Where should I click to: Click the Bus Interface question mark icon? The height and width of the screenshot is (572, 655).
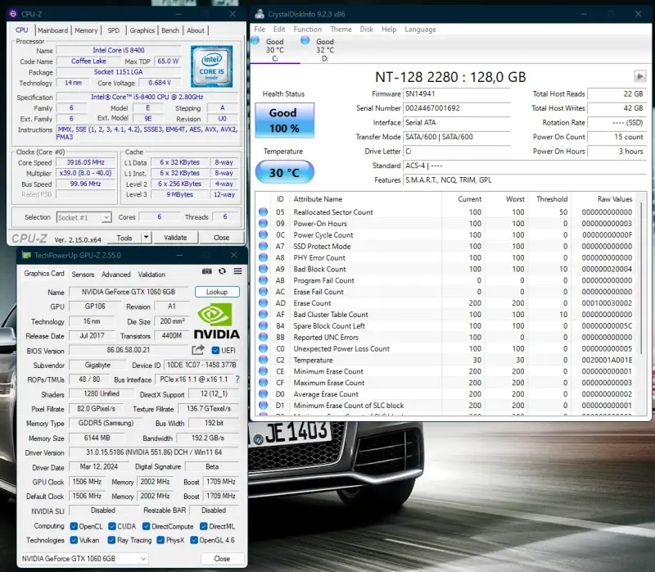point(237,379)
